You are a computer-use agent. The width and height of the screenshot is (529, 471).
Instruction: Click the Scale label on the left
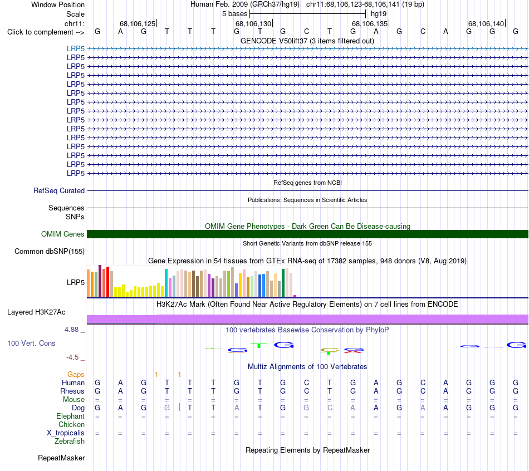(x=75, y=14)
